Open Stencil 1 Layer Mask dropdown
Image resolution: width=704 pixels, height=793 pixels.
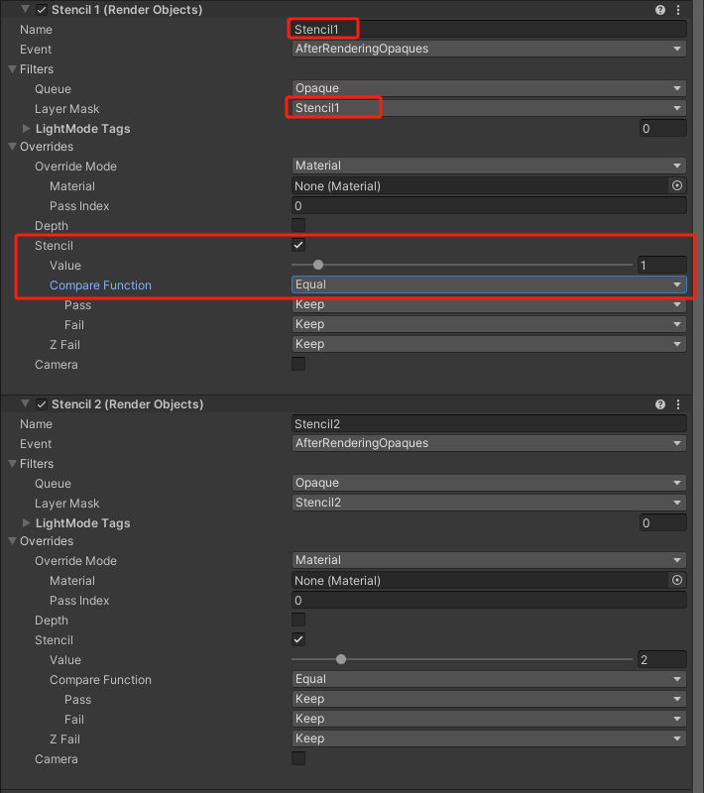pyautogui.click(x=489, y=108)
